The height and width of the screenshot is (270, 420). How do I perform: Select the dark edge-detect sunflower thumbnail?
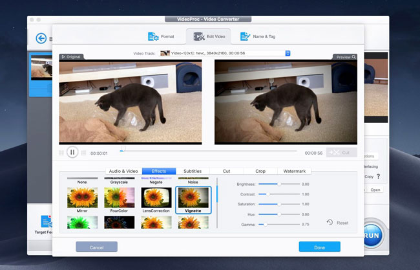(119, 223)
